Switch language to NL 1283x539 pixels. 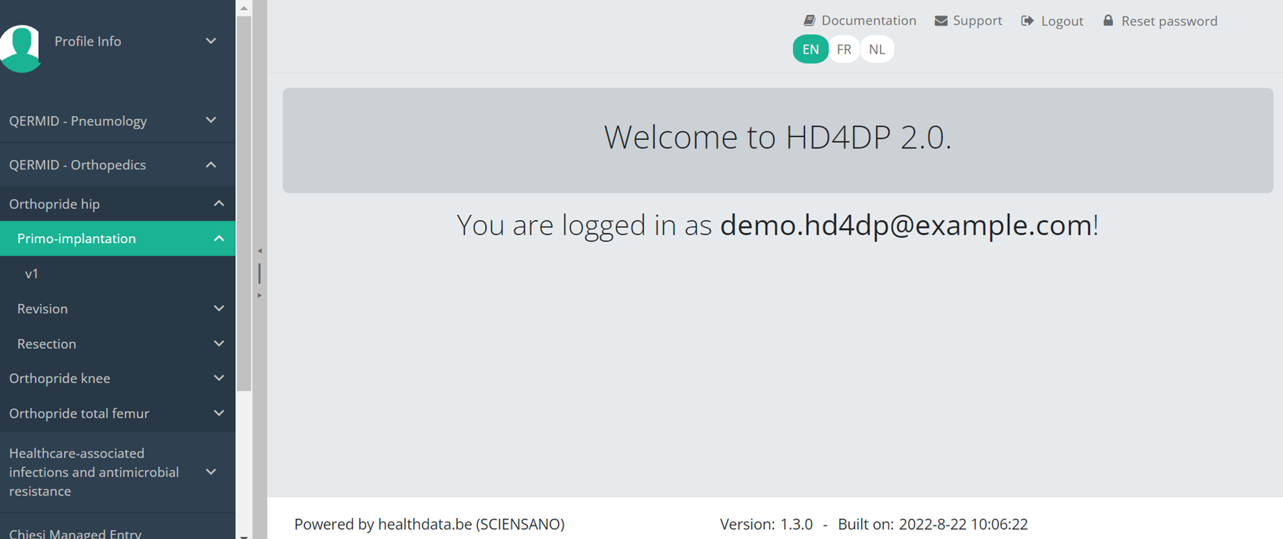(x=877, y=49)
